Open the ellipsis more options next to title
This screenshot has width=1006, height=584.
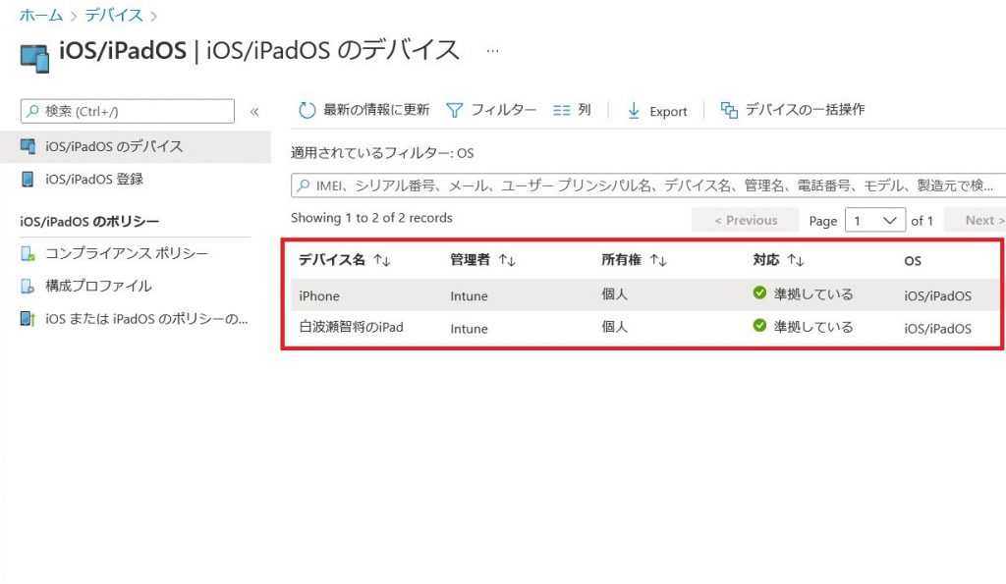point(492,51)
